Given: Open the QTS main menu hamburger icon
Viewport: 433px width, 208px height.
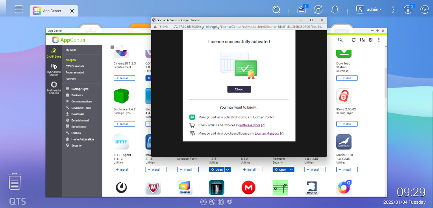Looking at the screenshot, I should (x=19, y=9).
